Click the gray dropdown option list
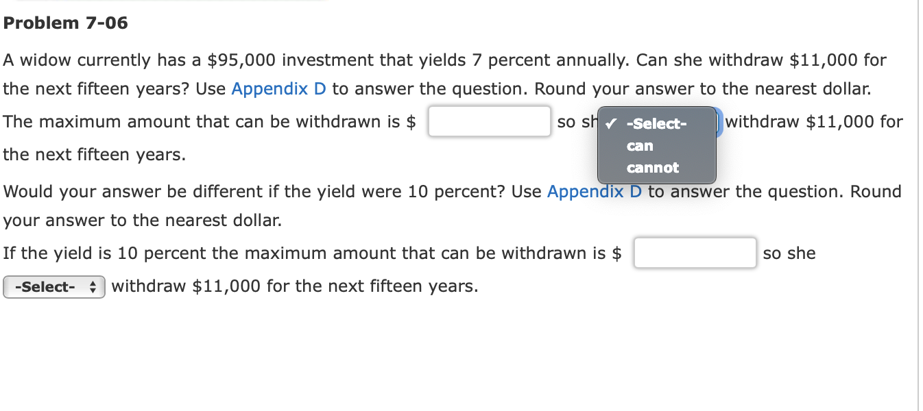 point(656,145)
